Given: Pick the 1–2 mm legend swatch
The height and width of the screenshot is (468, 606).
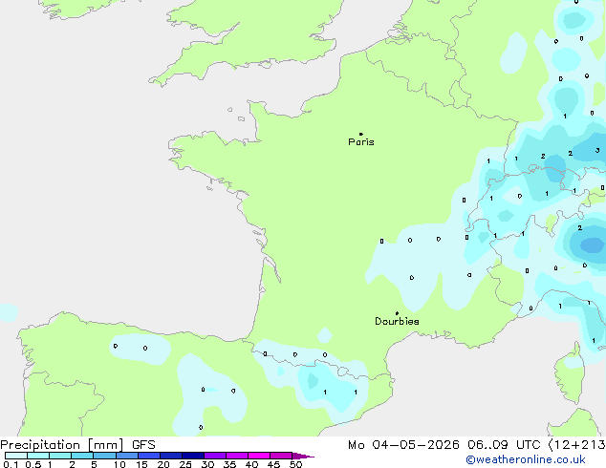Looking at the screenshot, I should click(x=60, y=456).
